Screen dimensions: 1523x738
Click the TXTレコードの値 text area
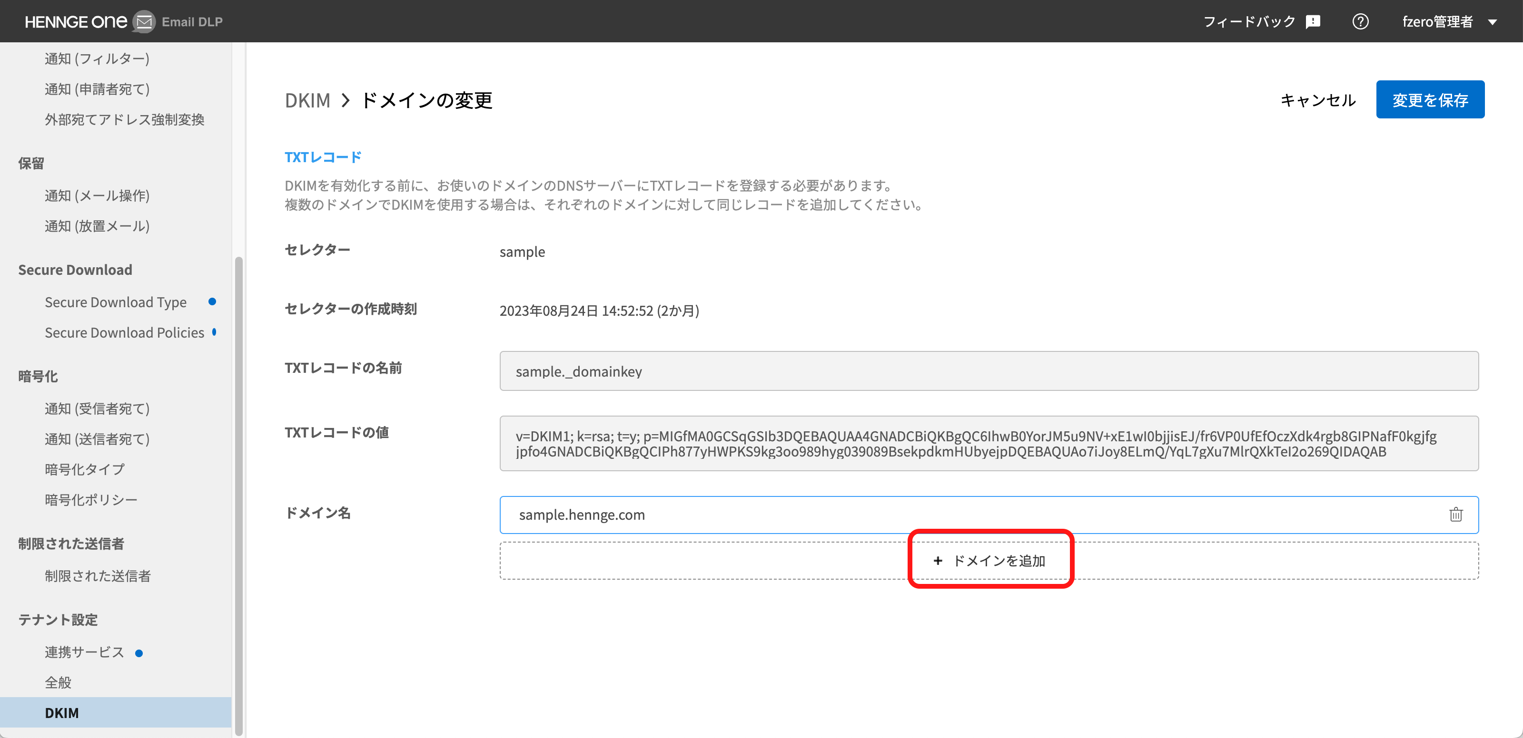click(989, 444)
